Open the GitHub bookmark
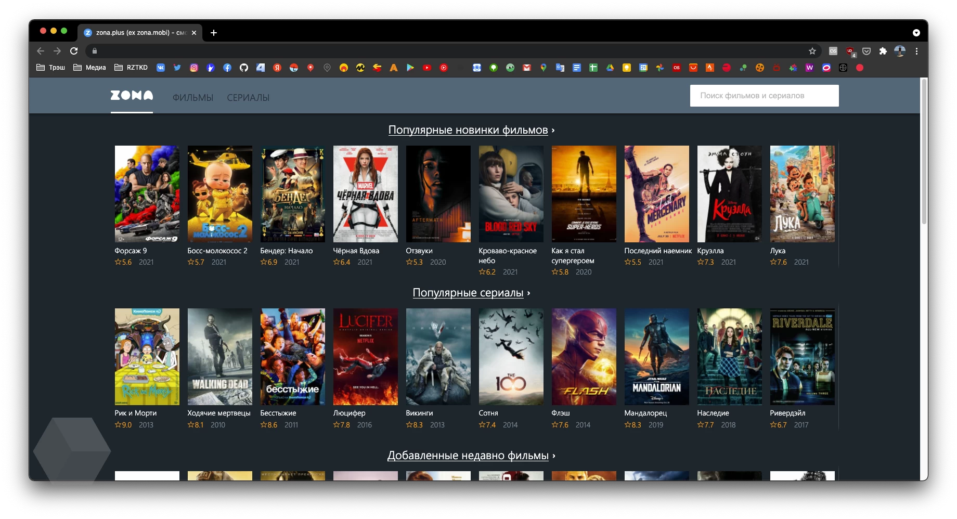957x519 pixels. click(x=244, y=68)
